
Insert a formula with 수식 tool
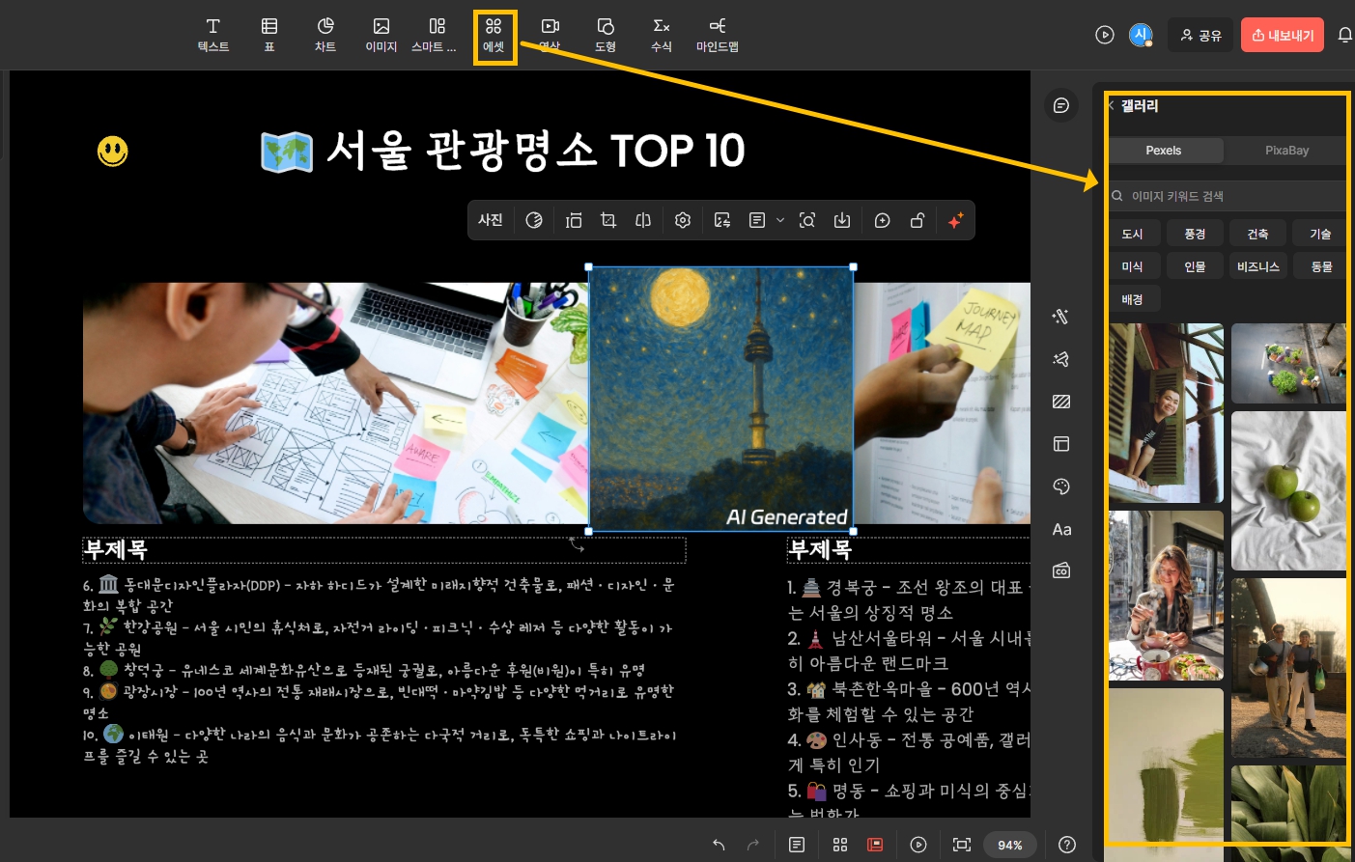pyautogui.click(x=662, y=35)
